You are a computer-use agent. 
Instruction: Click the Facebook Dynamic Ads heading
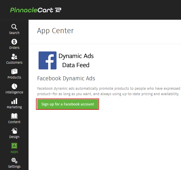(66, 78)
